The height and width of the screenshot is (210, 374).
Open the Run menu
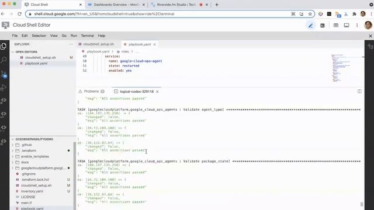tap(74, 36)
